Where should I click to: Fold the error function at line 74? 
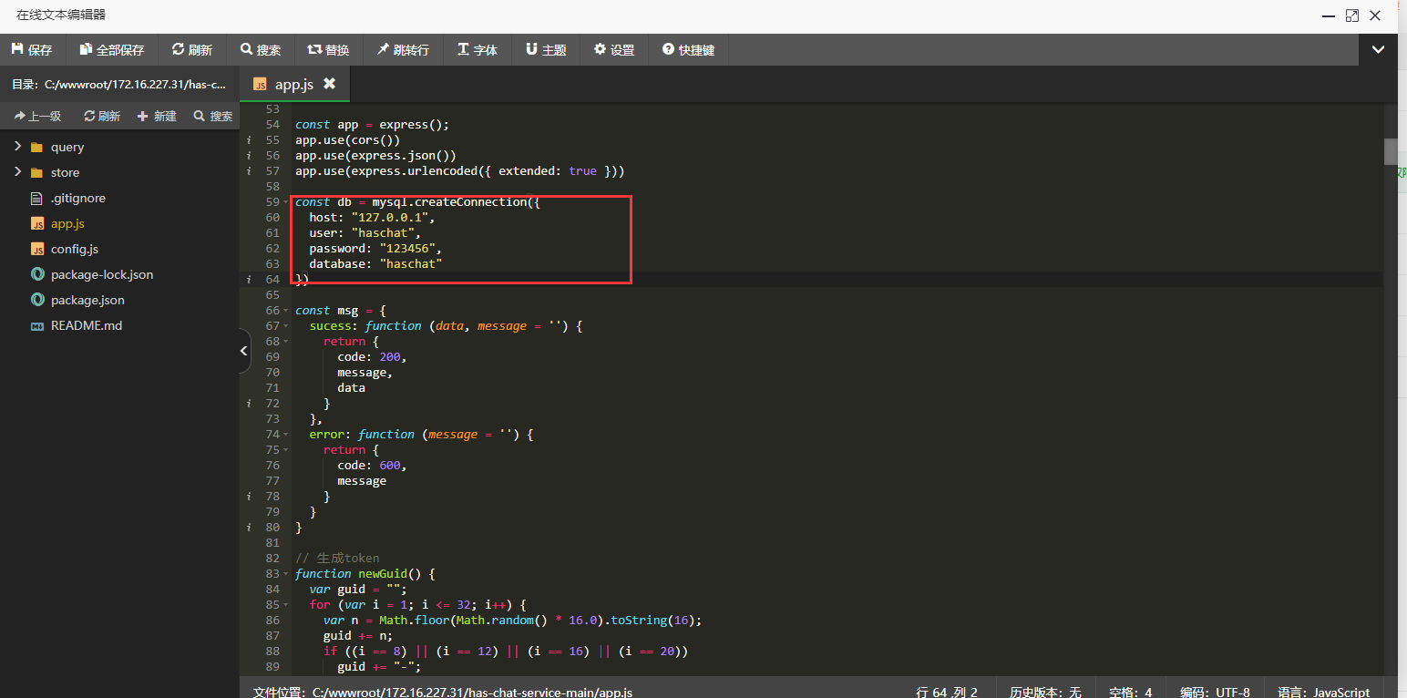tap(286, 435)
